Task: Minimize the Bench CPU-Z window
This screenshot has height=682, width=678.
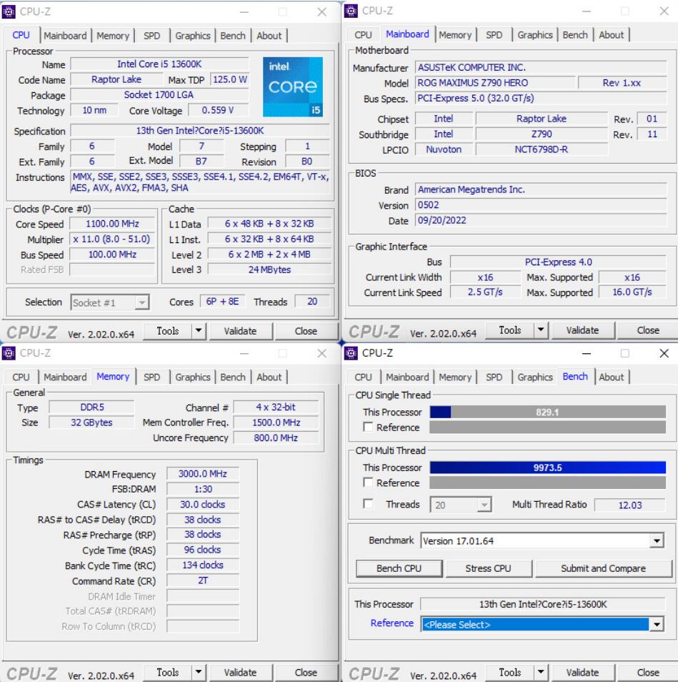Action: click(587, 354)
